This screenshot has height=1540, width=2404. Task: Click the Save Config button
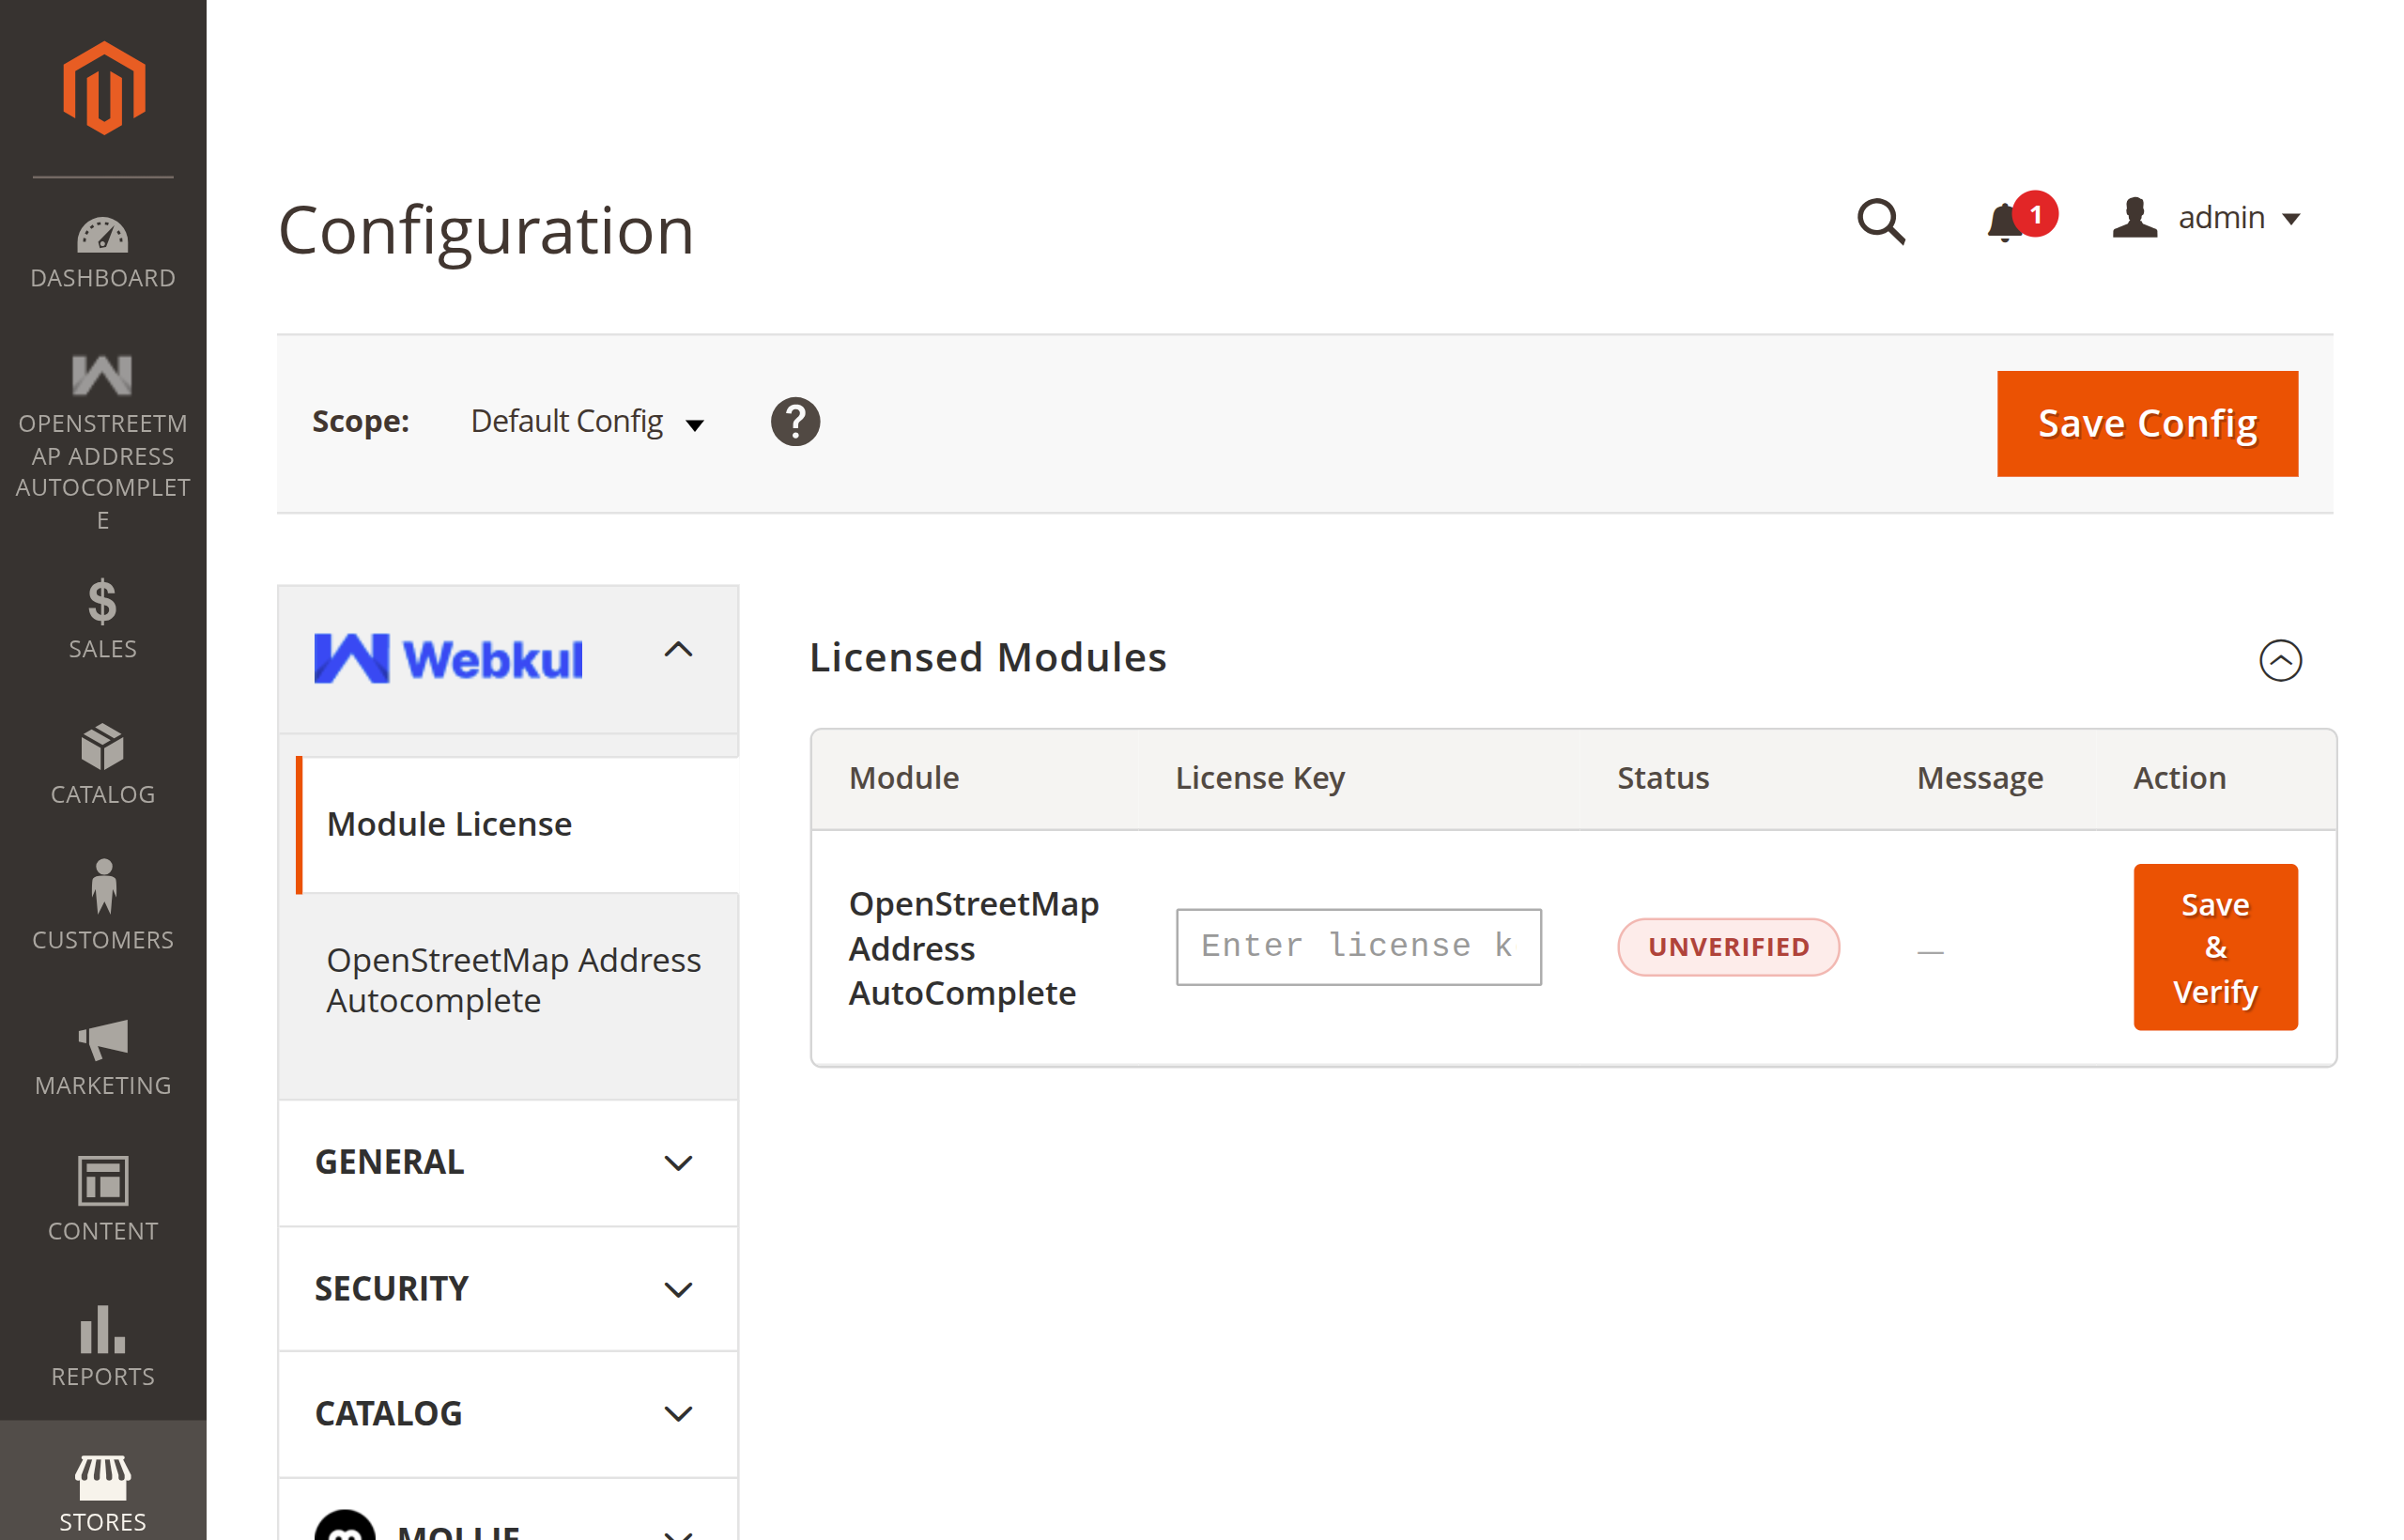[2147, 423]
